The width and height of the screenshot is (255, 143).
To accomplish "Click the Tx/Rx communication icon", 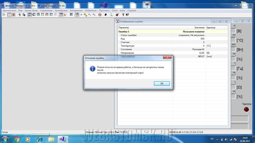I will click(111, 15).
